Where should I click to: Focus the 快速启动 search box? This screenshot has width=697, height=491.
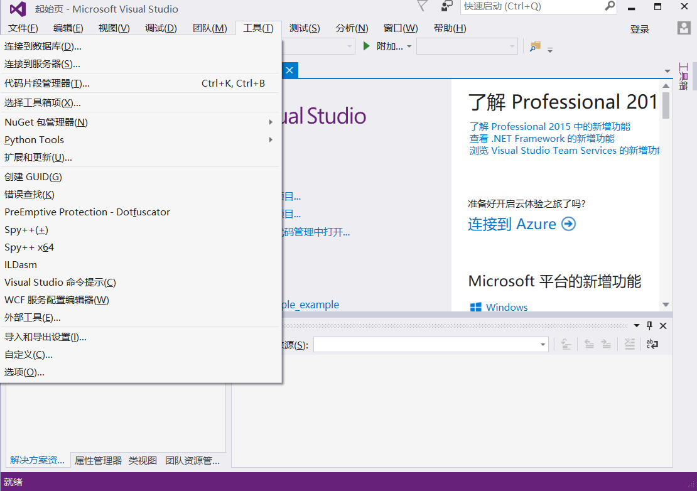tap(532, 6)
